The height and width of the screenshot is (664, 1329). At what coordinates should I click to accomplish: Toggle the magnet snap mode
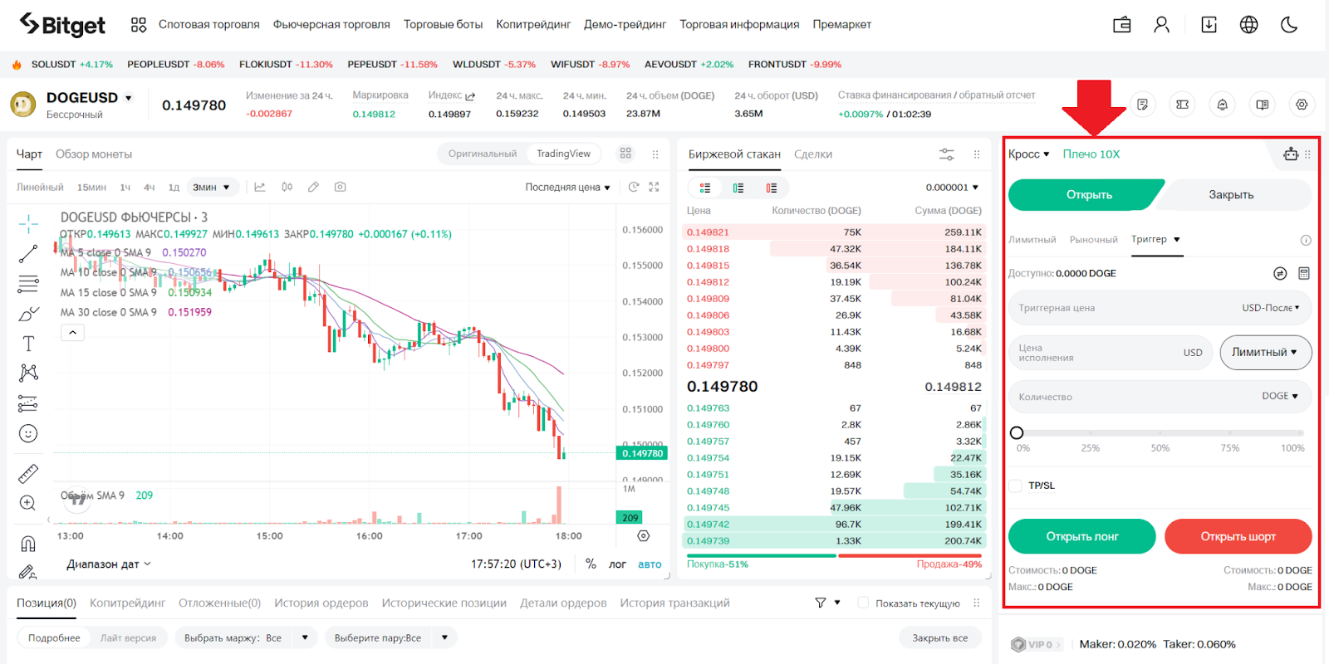[x=28, y=544]
